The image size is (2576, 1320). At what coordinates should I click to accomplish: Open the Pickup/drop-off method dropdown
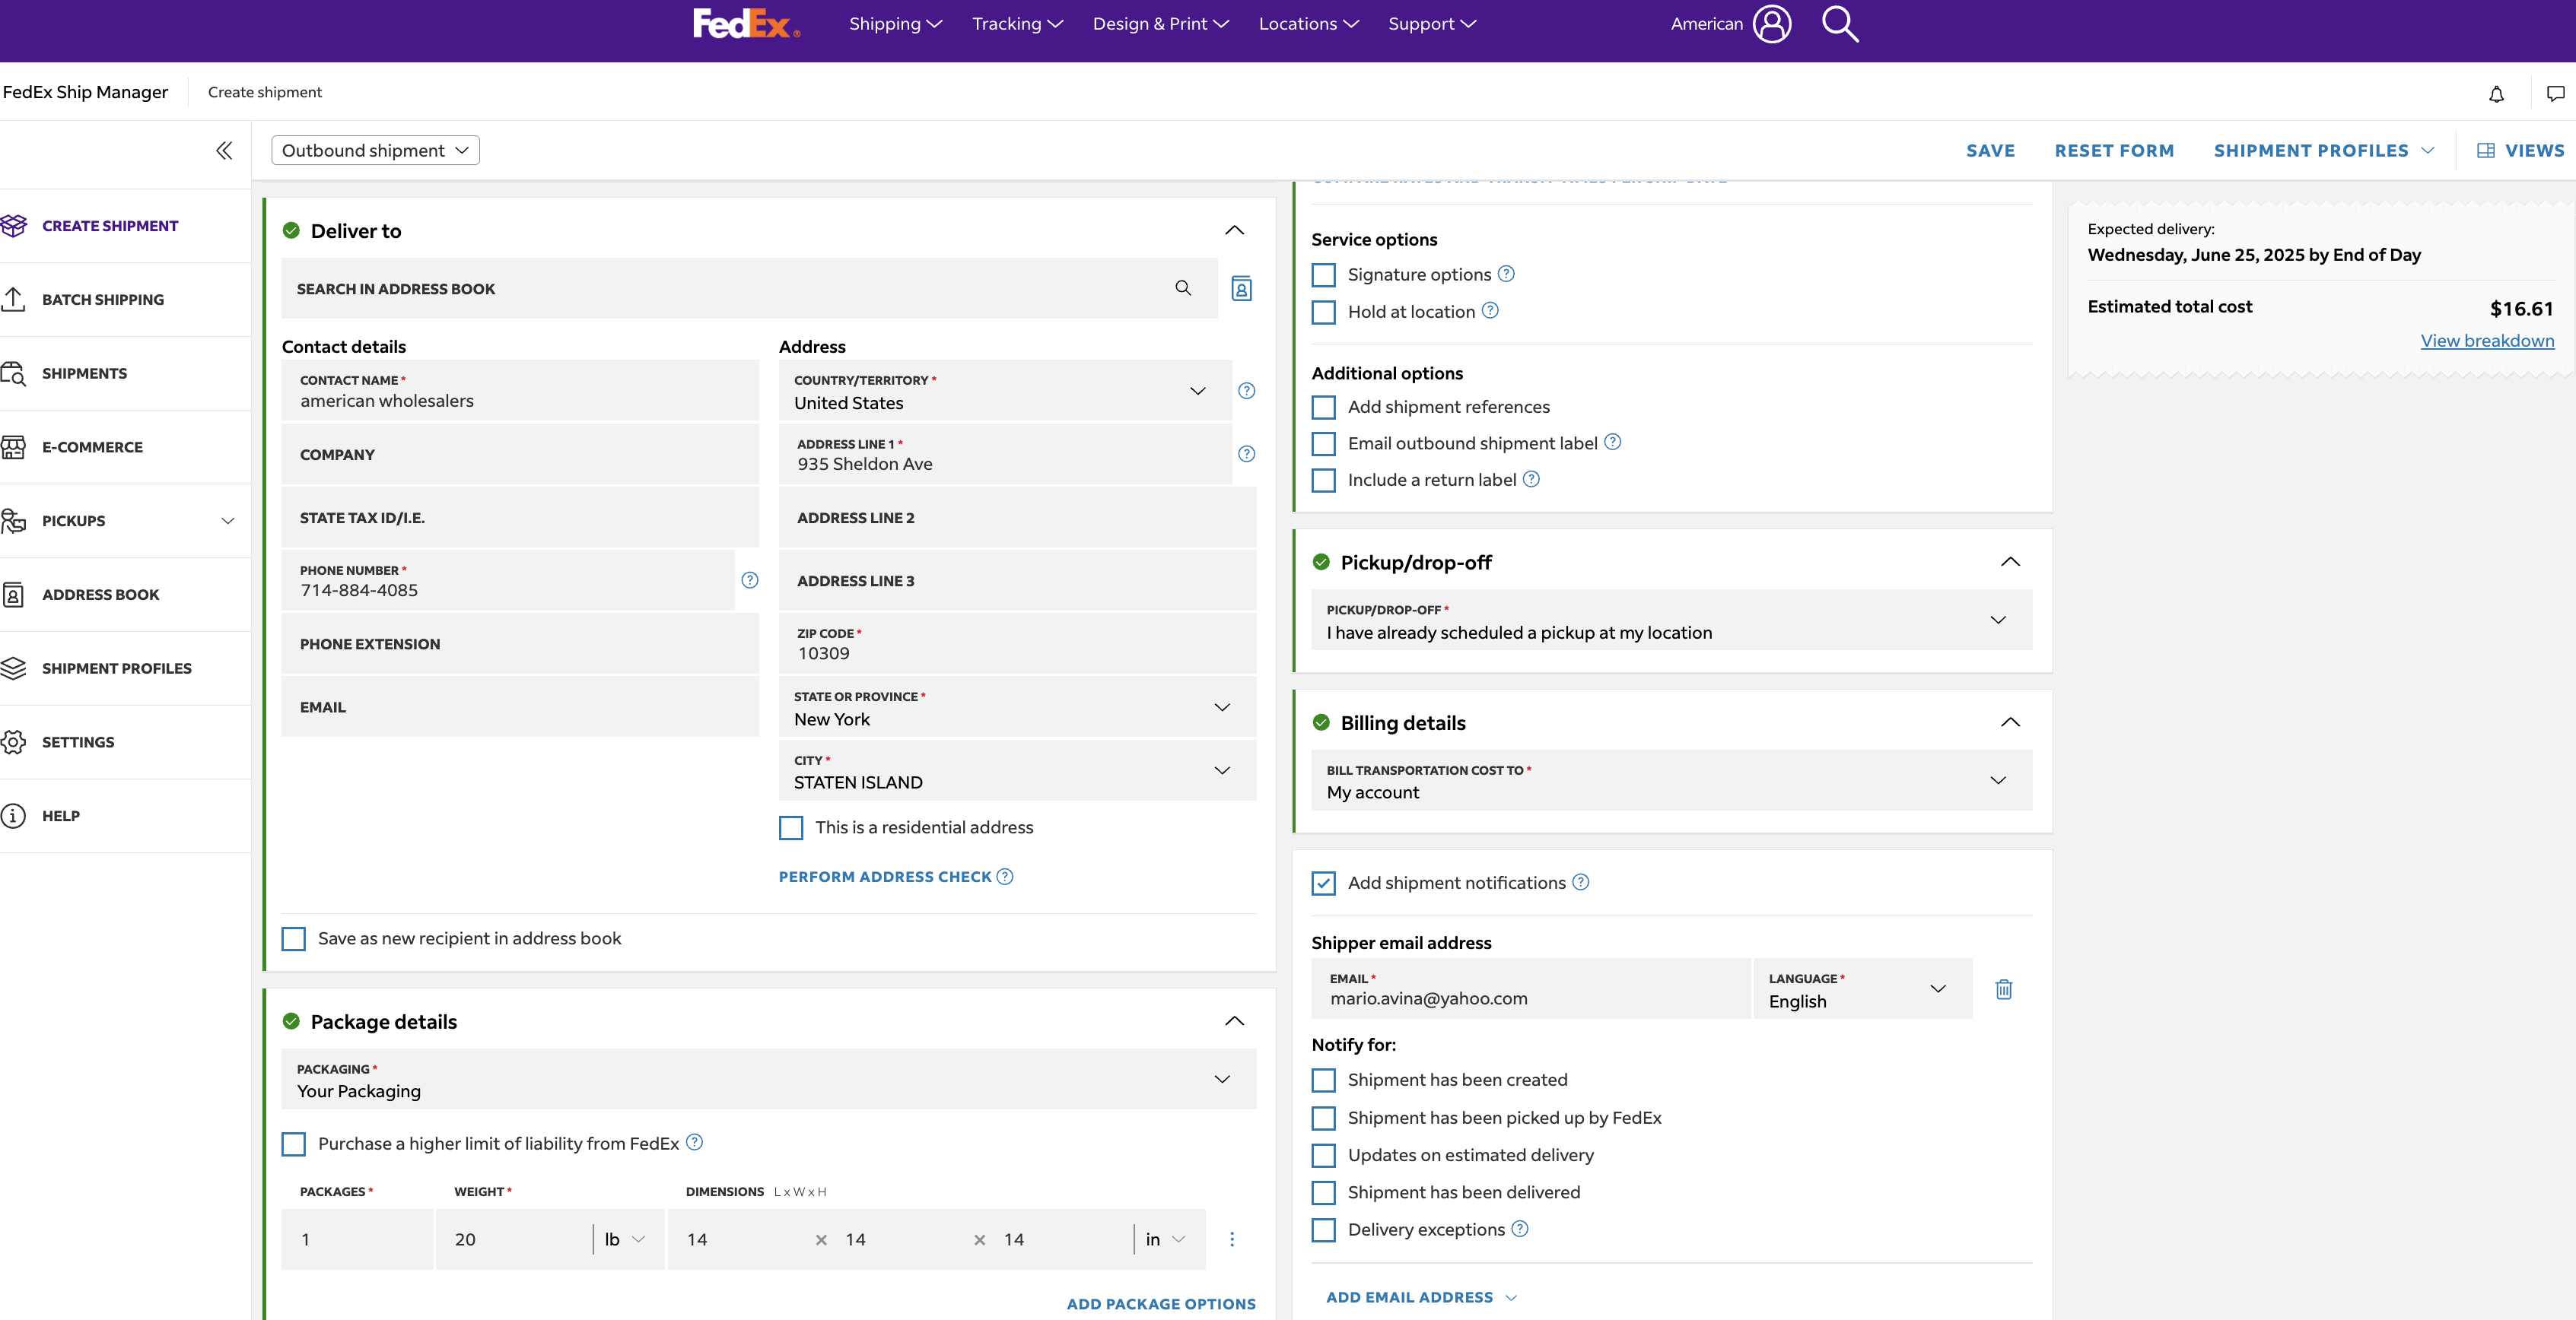[1671, 620]
